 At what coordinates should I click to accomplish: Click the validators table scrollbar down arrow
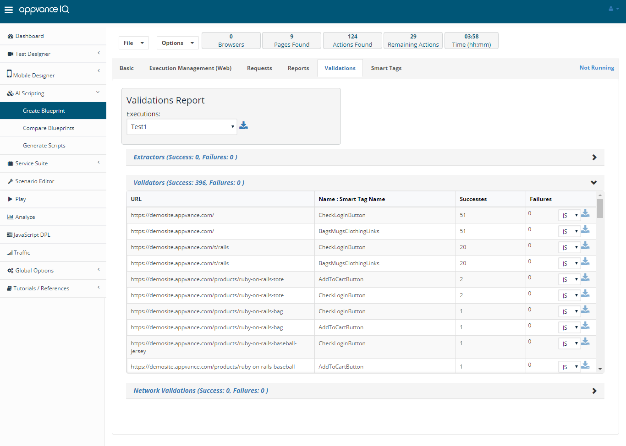(600, 369)
